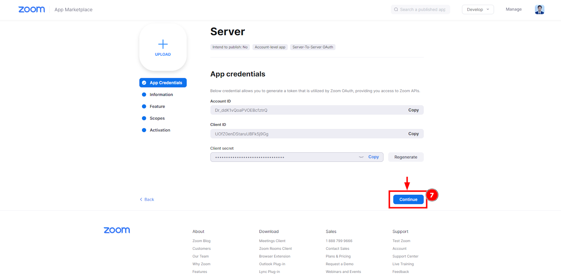Regenerate the client secret
This screenshot has width=561, height=275.
tap(406, 157)
